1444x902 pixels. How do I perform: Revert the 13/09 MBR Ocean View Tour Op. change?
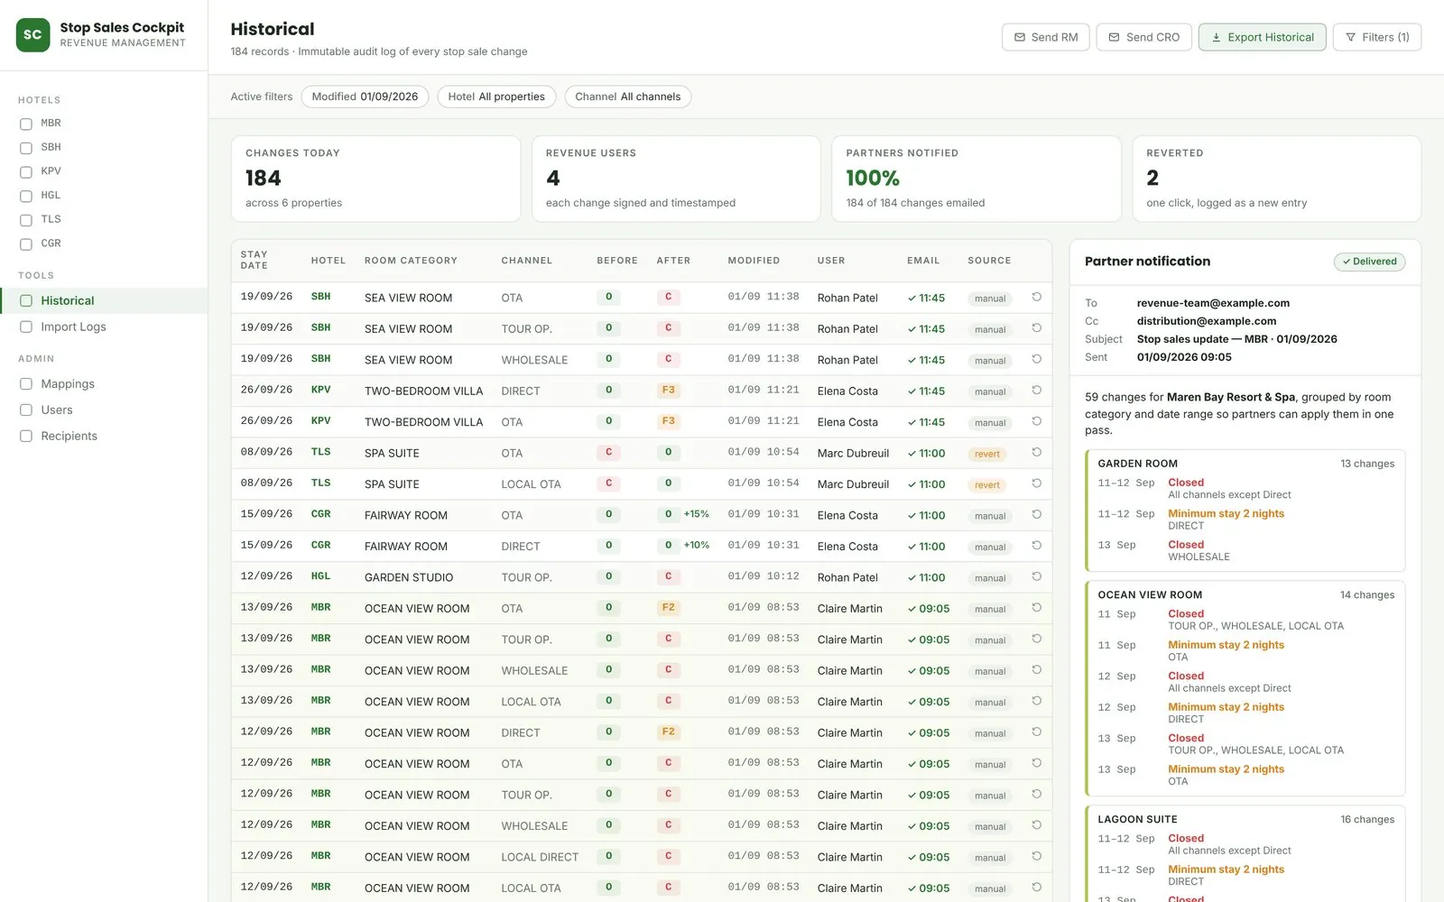1036,640
